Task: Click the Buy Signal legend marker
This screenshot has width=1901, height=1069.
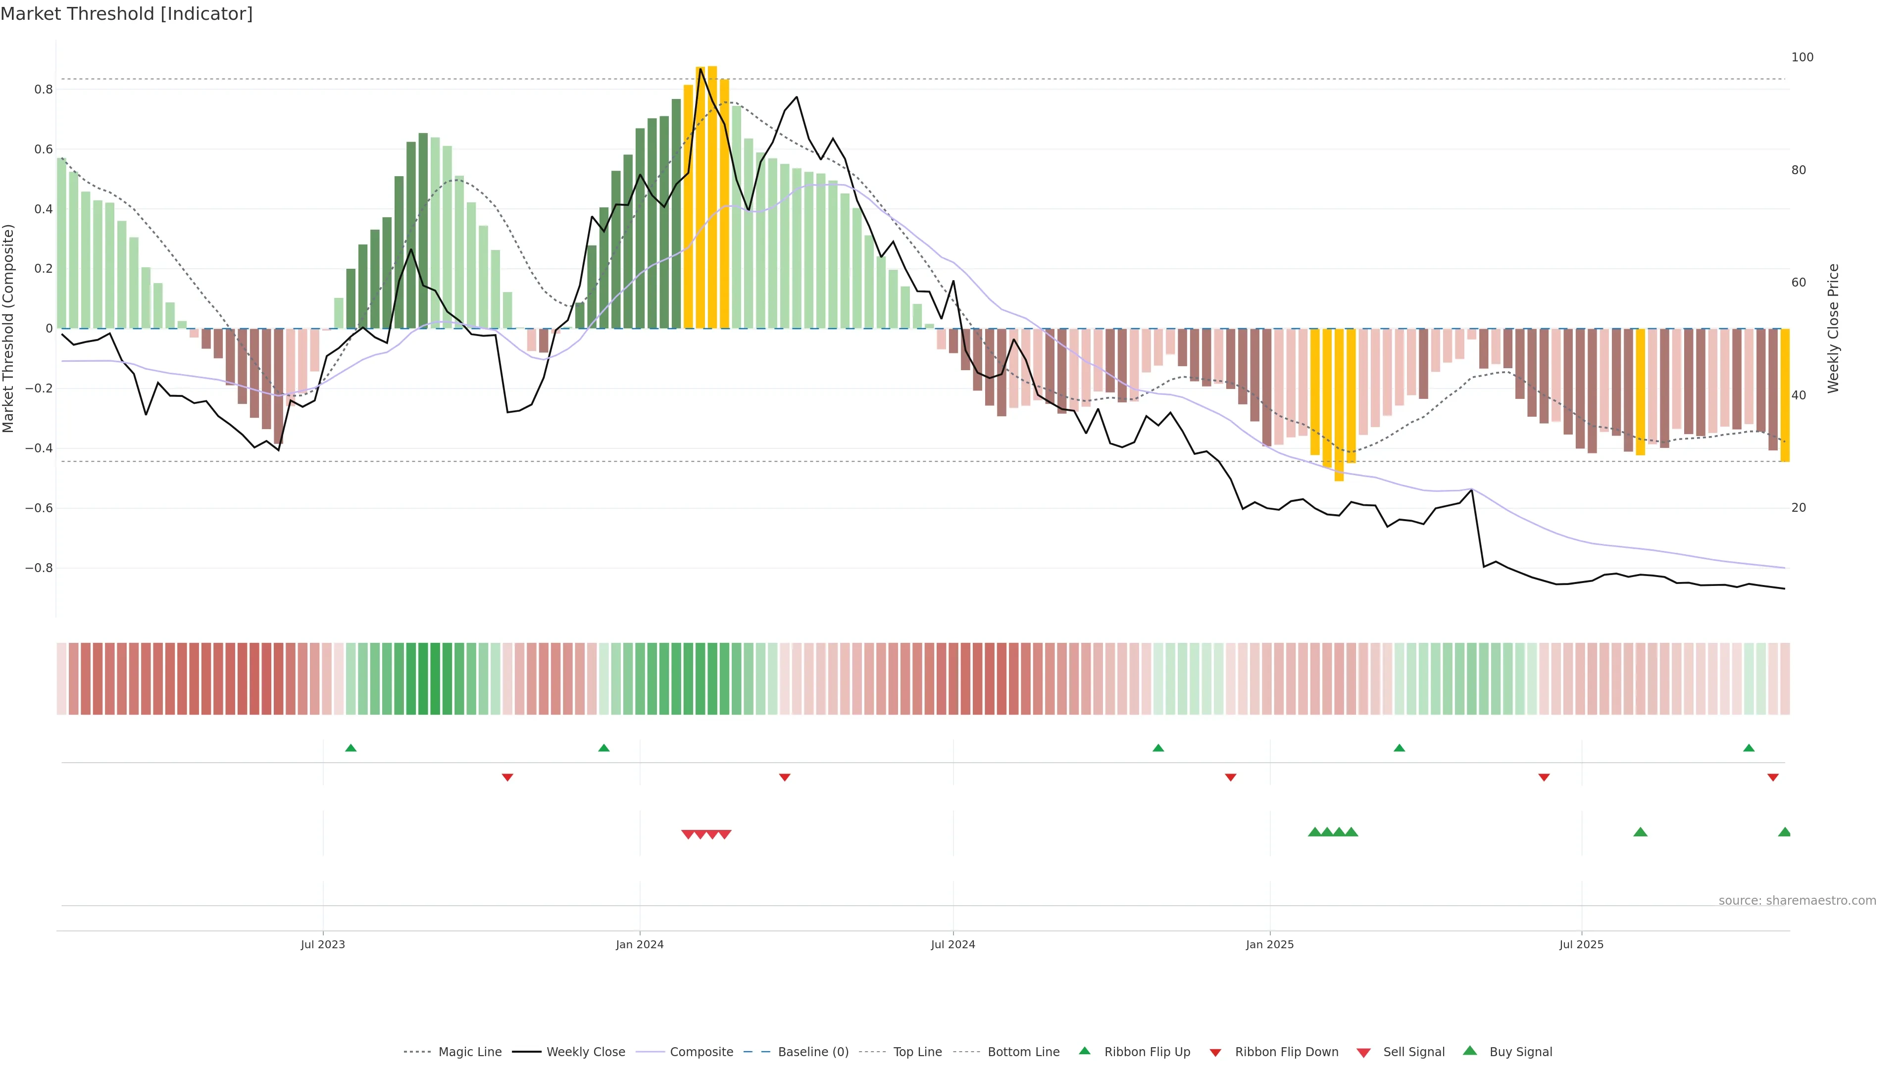Action: (1470, 1051)
